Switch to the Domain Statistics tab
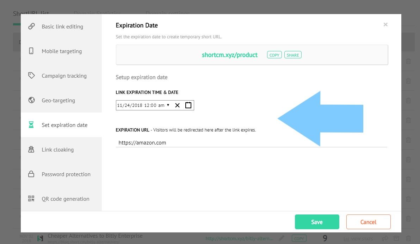 coord(97,13)
